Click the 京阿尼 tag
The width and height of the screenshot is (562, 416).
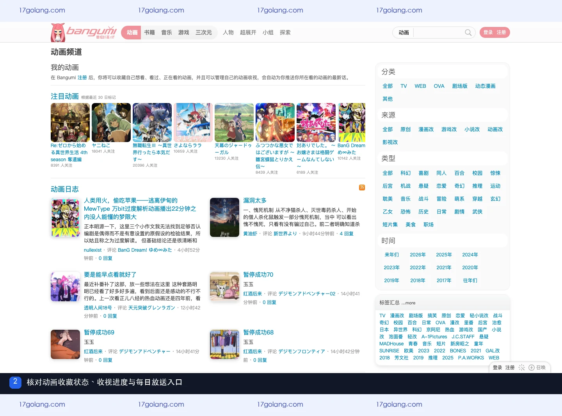(433, 330)
